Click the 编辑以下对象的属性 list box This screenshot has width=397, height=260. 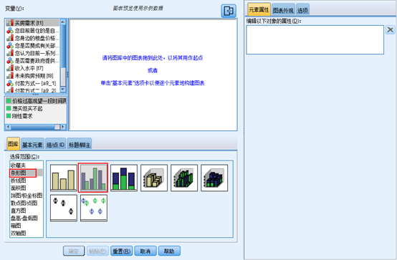click(315, 39)
